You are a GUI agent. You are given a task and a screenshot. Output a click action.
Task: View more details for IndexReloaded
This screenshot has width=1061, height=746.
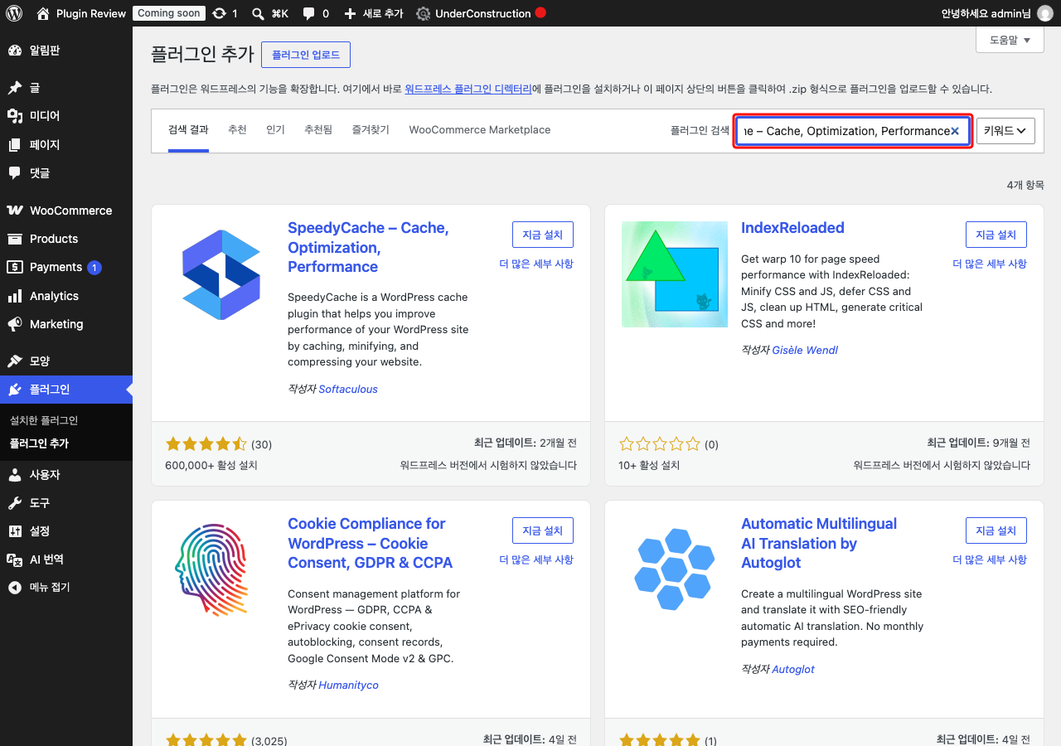point(990,264)
